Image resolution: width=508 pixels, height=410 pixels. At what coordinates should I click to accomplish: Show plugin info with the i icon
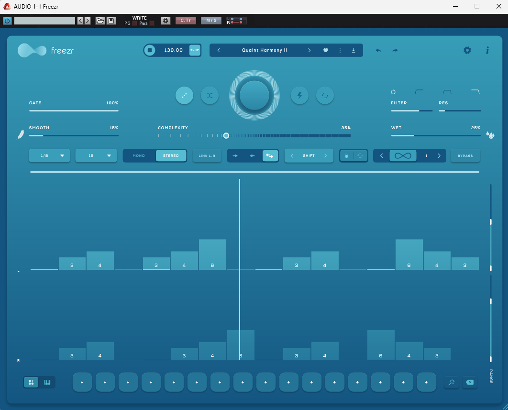(487, 50)
